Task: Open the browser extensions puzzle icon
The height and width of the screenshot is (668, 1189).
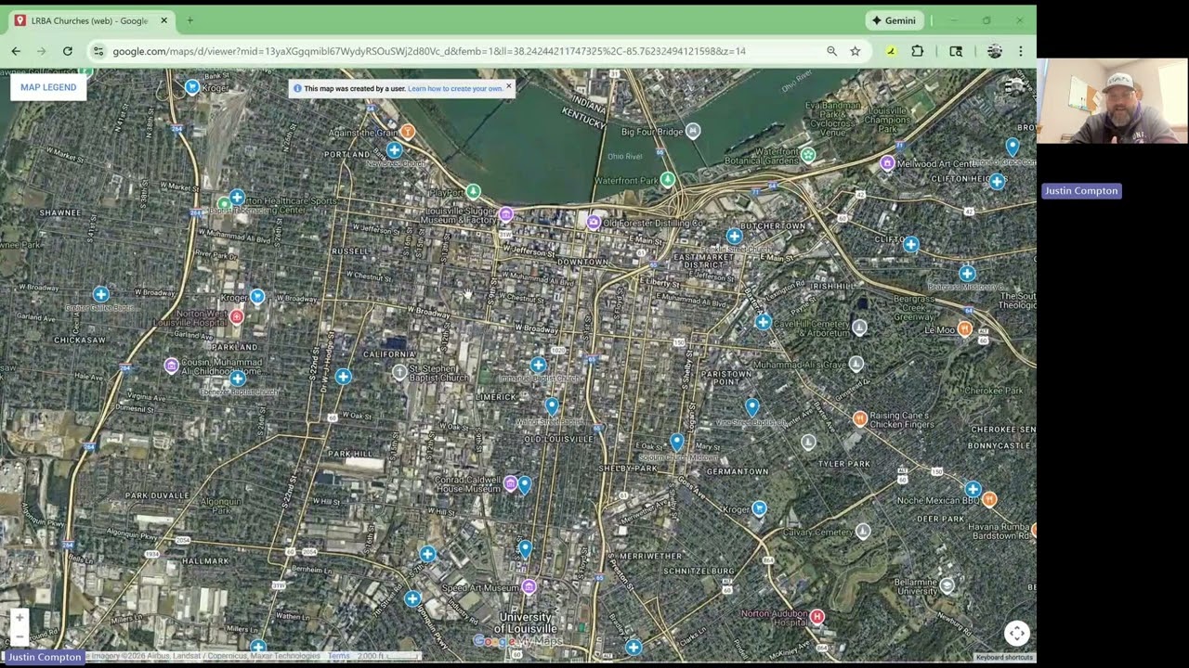Action: [x=918, y=51]
